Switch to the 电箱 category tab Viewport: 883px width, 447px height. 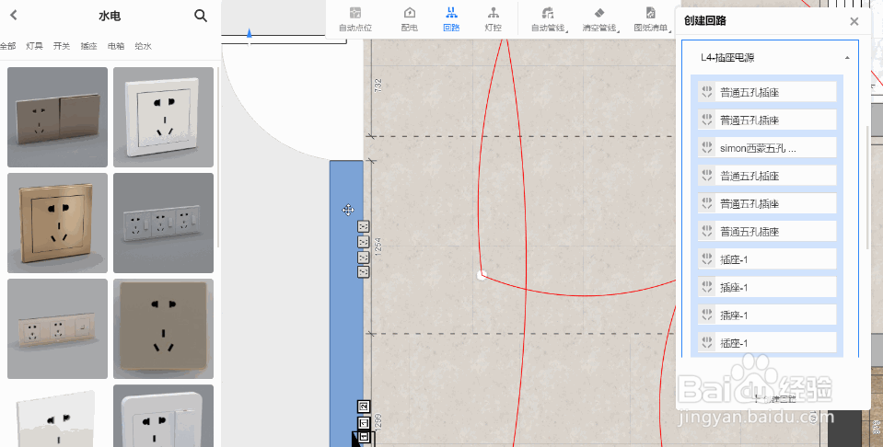116,46
